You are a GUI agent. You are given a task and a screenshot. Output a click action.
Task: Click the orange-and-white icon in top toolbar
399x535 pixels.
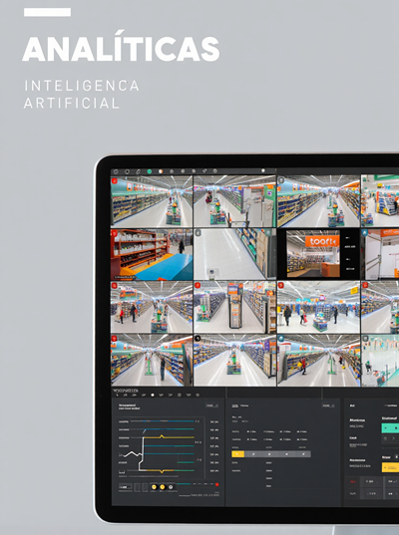click(x=161, y=171)
